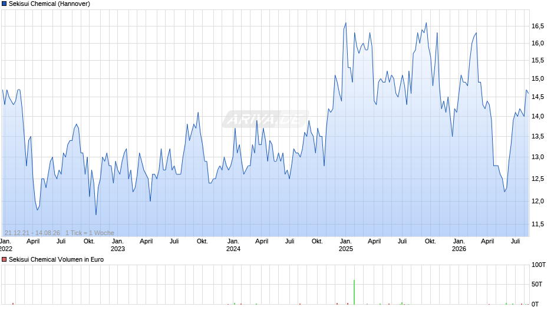Click the 2026 year label on time axis

click(x=459, y=249)
